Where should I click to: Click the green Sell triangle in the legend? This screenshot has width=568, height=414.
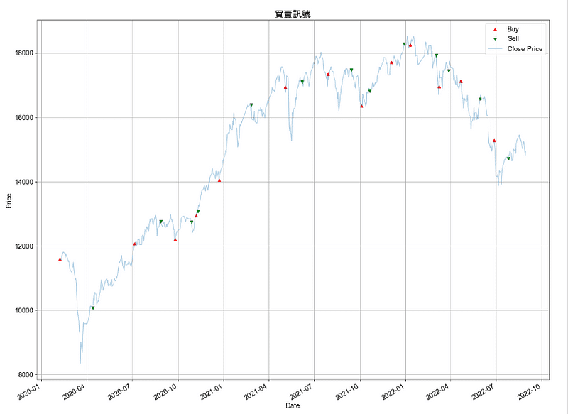(495, 39)
